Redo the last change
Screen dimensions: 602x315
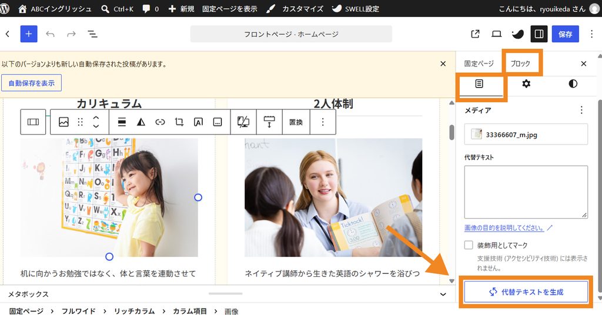pos(71,34)
